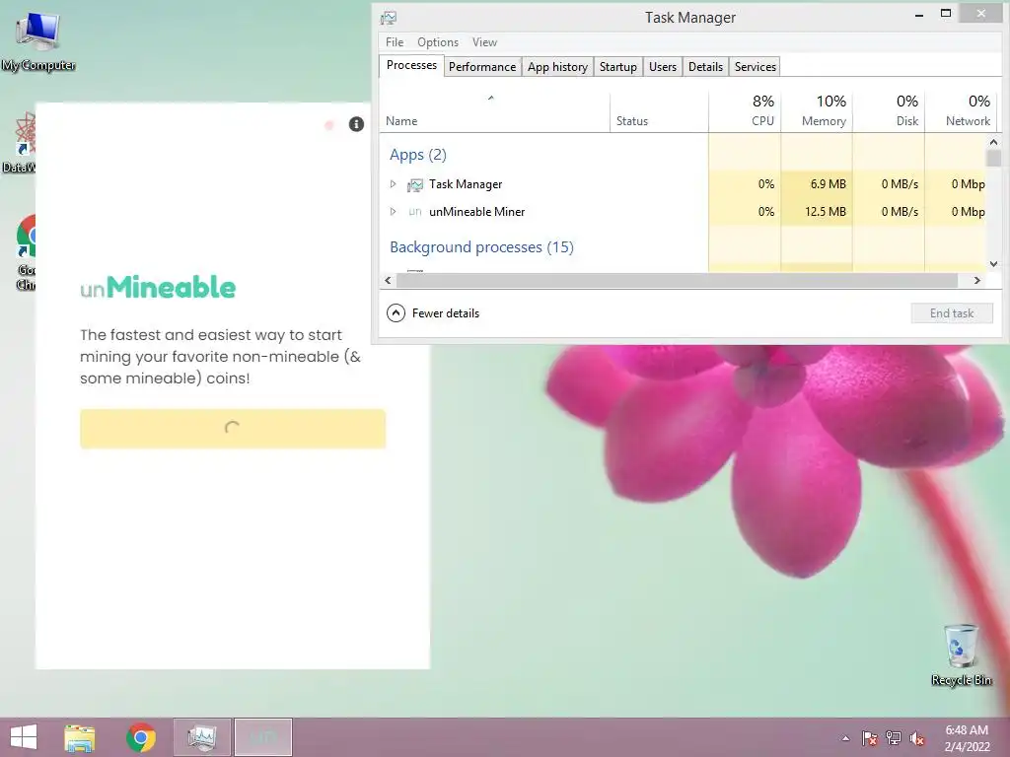Open the Options menu
This screenshot has height=757, width=1010.
(438, 42)
